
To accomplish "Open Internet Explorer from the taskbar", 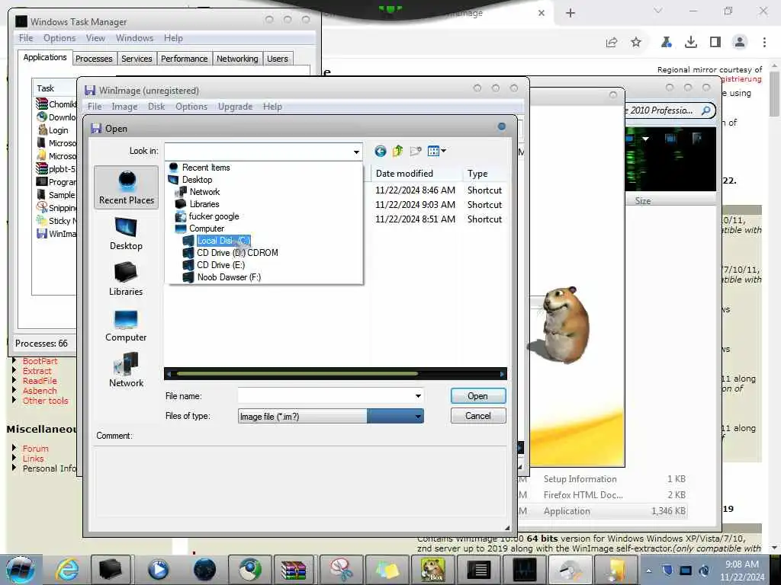I will [x=67, y=570].
